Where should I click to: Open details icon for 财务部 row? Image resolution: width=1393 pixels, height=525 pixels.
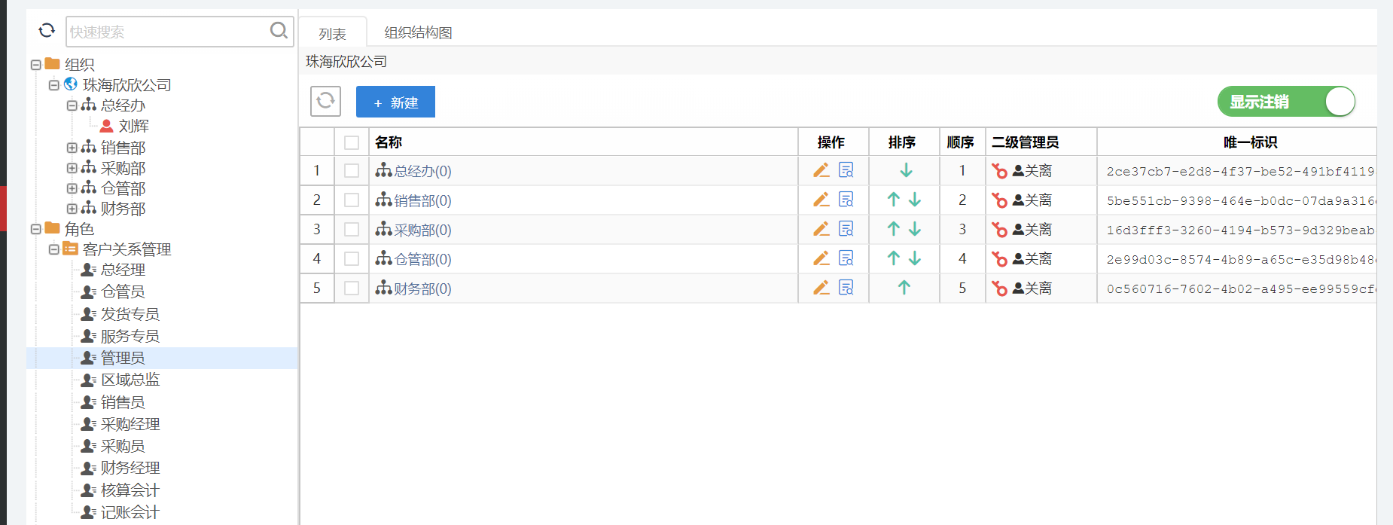[x=846, y=288]
